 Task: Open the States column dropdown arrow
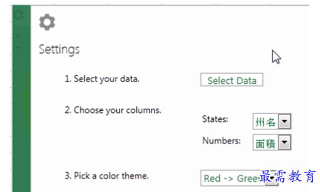click(x=285, y=121)
